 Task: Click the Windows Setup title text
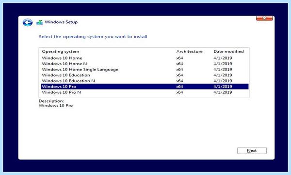61,22
